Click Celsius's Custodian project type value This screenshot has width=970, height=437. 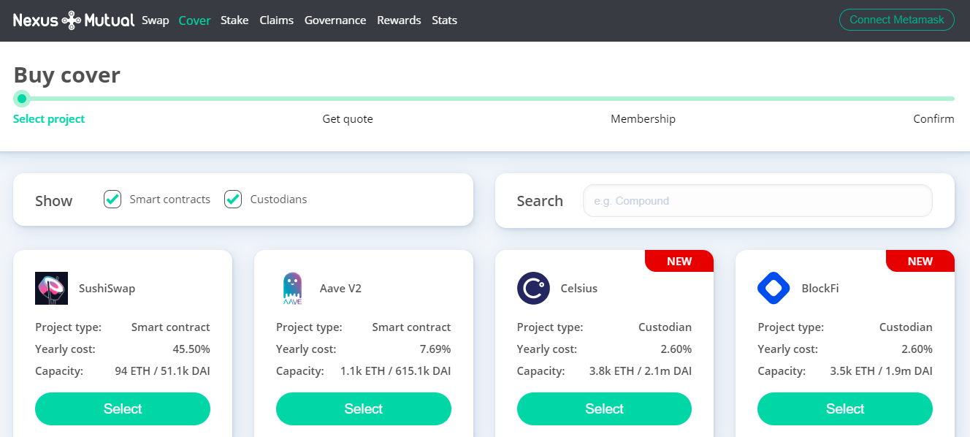[x=665, y=327]
